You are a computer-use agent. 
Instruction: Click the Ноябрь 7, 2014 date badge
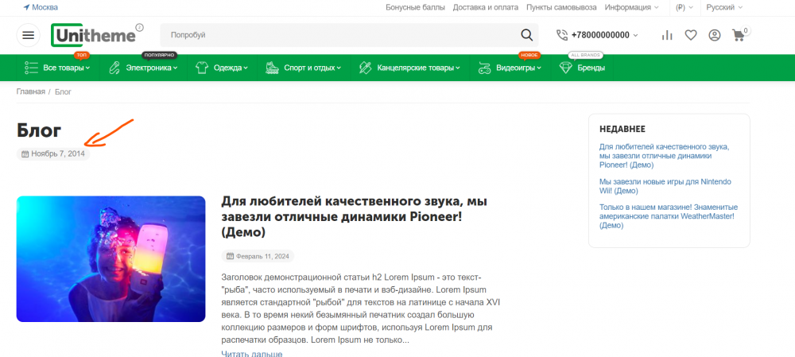coord(53,153)
